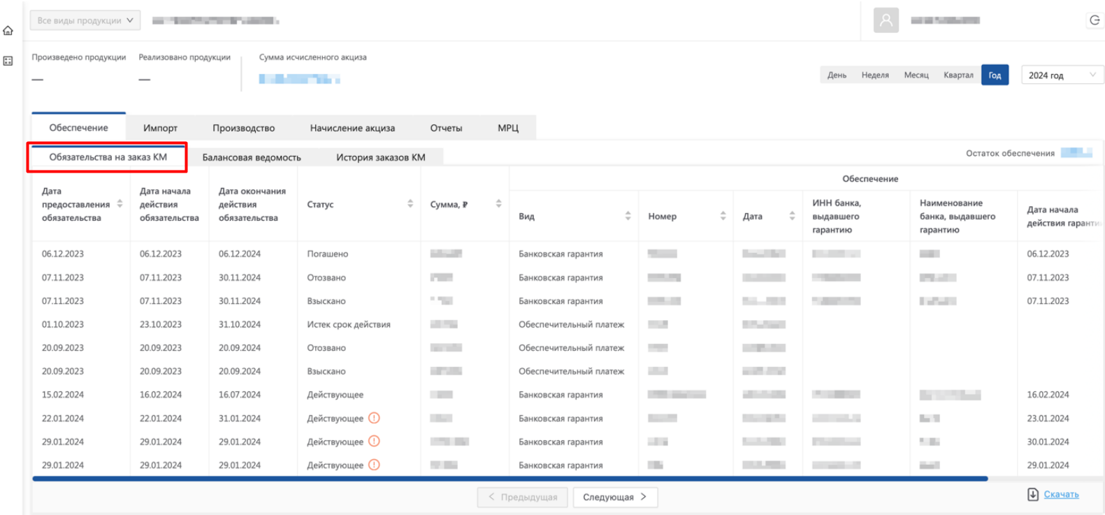Switch to the Обеспечение tab
The image size is (1105, 515).
78,127
